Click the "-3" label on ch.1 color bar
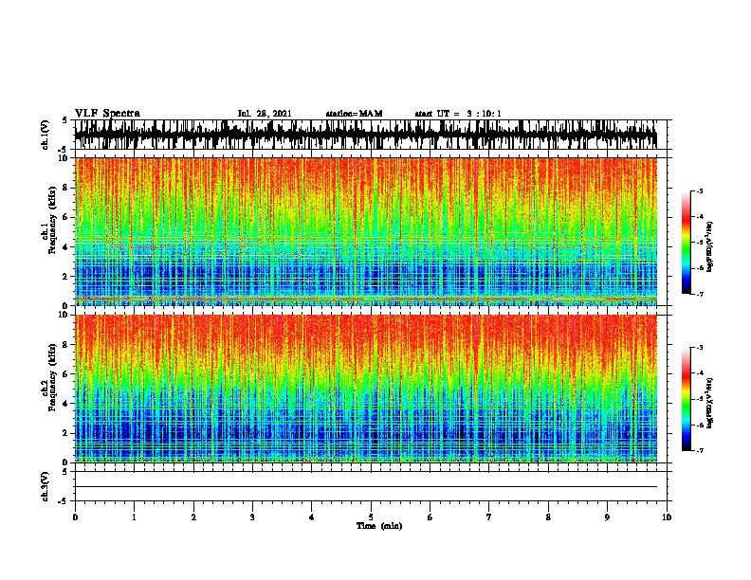The height and width of the screenshot is (580, 751). 700,191
